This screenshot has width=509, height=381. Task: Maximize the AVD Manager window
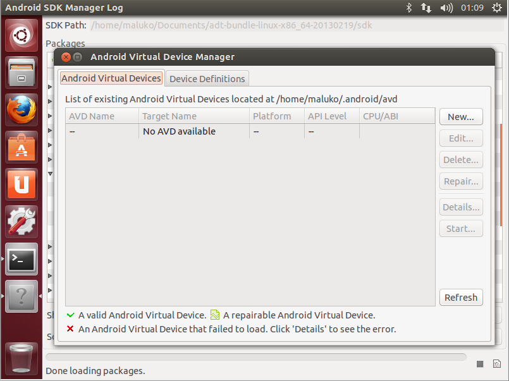click(77, 57)
